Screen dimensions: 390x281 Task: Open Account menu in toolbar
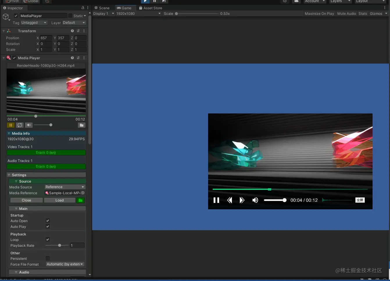[x=315, y=1]
